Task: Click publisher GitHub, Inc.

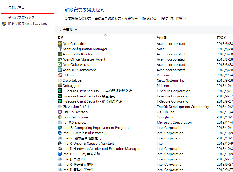Action: click(166, 112)
